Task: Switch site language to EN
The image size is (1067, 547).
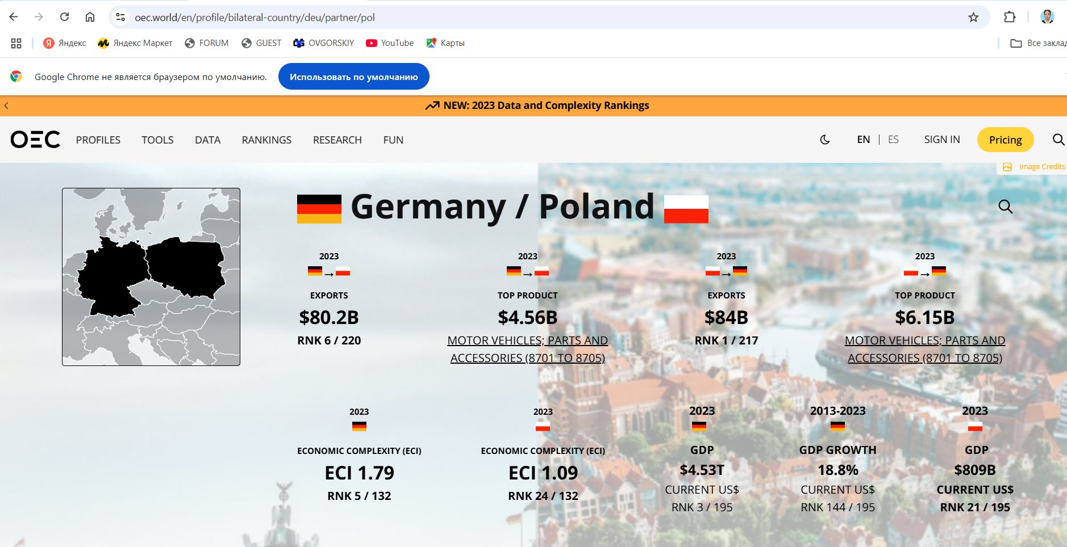Action: (863, 140)
